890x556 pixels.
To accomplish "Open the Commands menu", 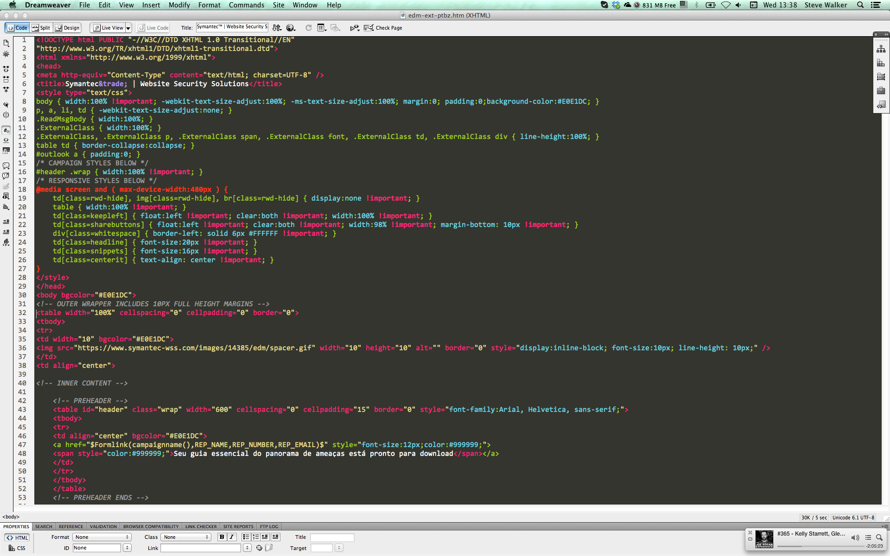I will (247, 5).
